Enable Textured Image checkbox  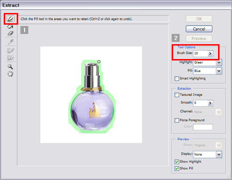click(x=177, y=95)
